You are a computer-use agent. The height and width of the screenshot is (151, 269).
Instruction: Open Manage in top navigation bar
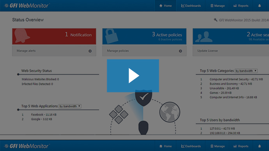(218, 6)
